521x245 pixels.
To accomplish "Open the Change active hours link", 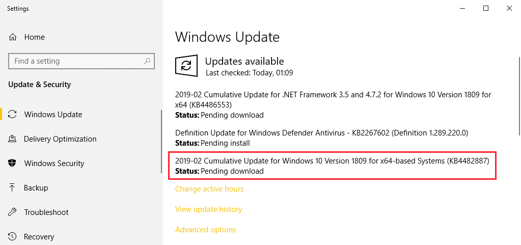I will 209,189.
